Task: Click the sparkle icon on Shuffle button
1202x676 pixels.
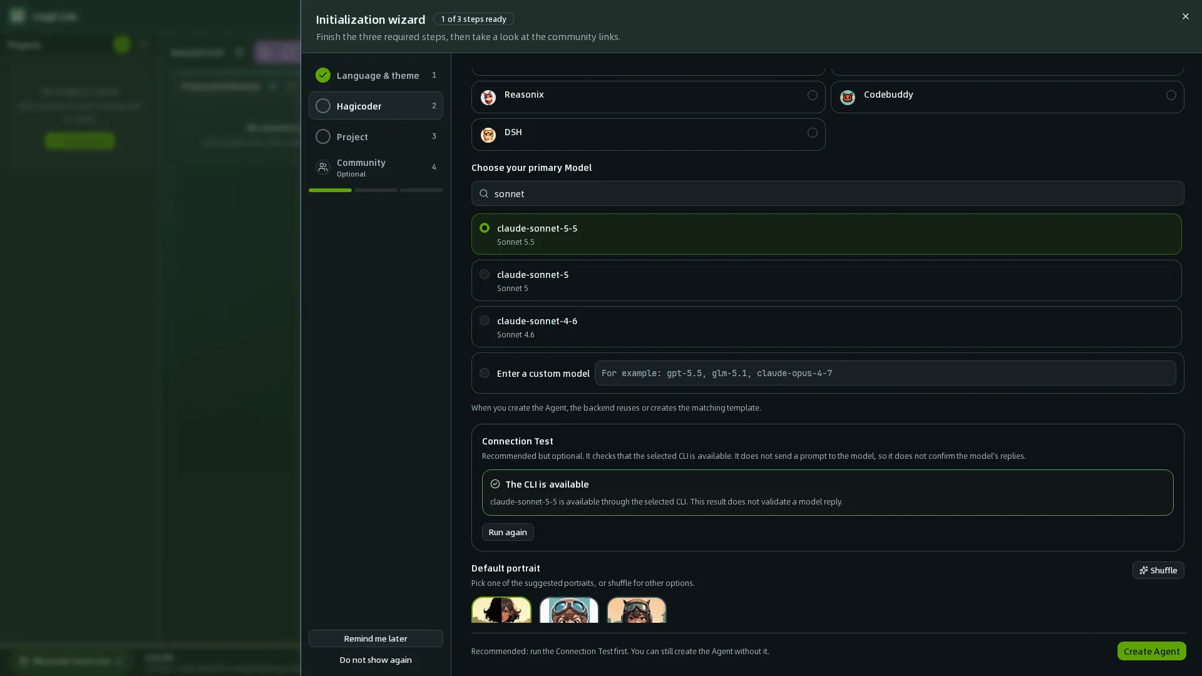Action: (x=1144, y=570)
